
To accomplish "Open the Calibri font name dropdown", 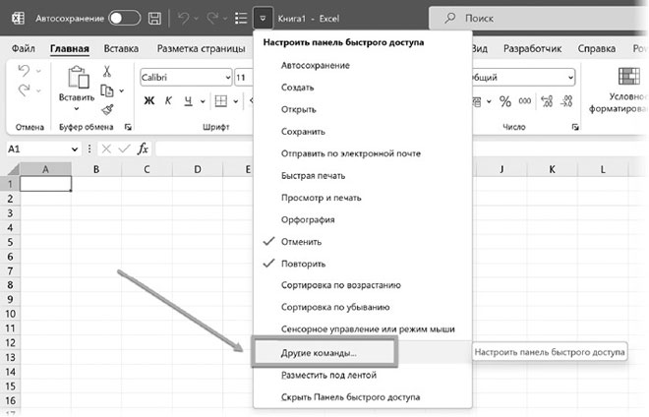I will pos(224,77).
